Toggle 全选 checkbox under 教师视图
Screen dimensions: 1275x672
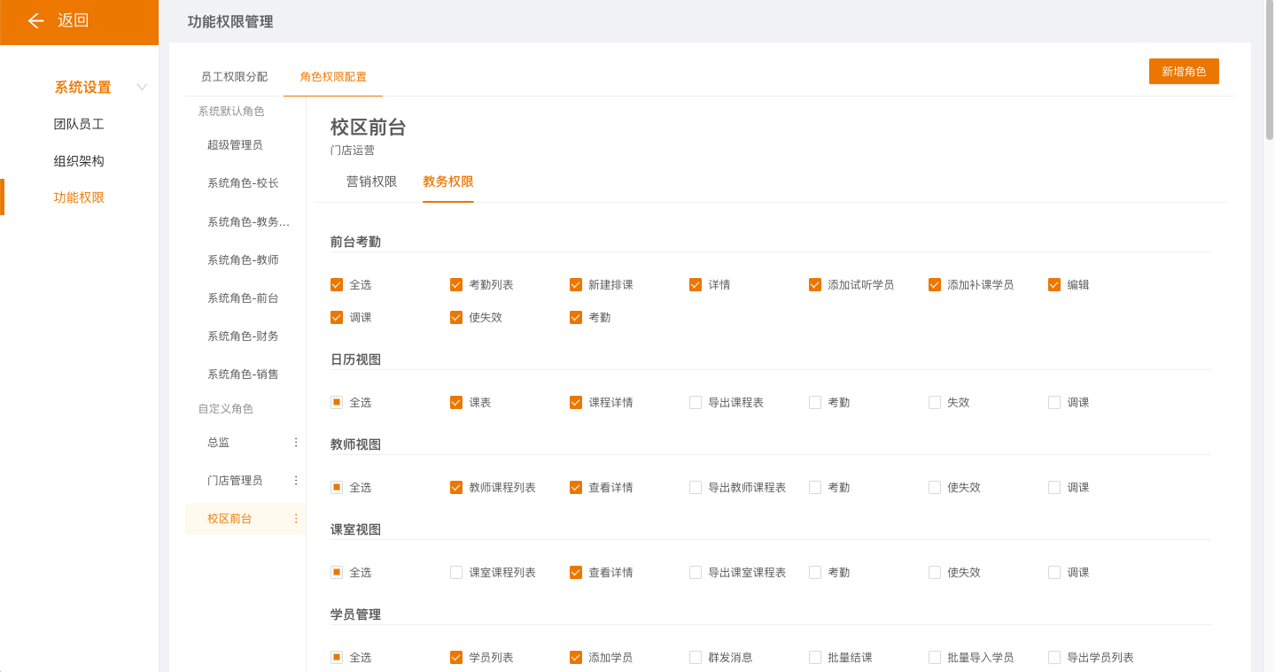coord(337,488)
